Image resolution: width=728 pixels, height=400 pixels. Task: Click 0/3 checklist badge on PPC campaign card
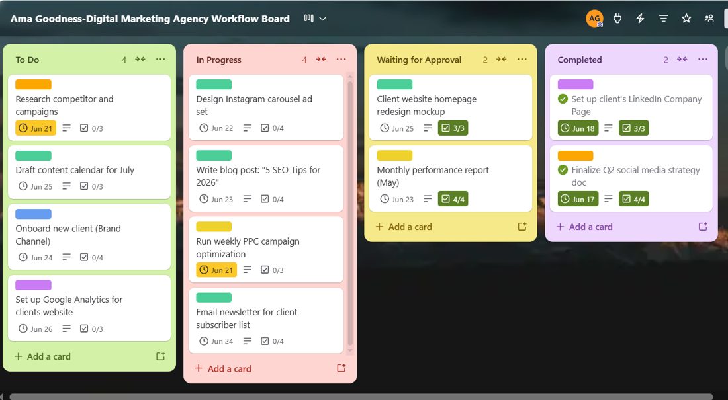point(272,270)
